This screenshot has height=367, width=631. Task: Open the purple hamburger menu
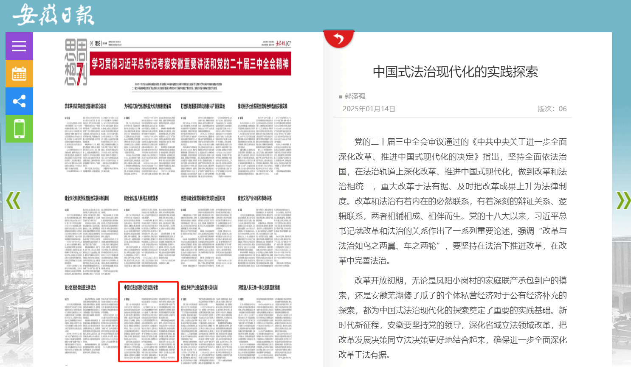(x=19, y=46)
